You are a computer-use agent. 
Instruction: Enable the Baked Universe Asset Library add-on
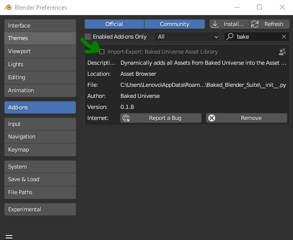102,52
